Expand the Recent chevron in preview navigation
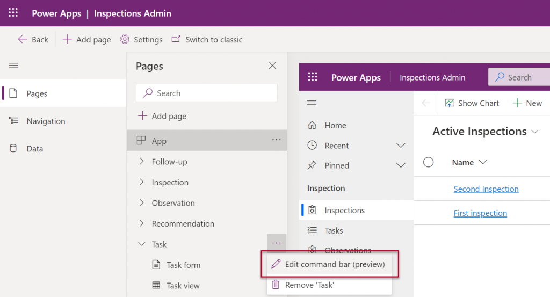The width and height of the screenshot is (550, 297). point(401,145)
